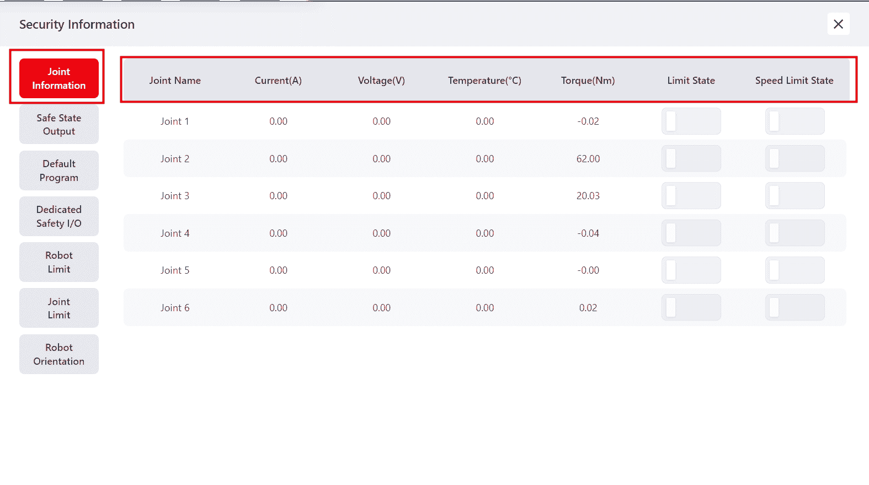Toggle Joint 2 Limit State switch
The image size is (869, 485).
coord(691,159)
